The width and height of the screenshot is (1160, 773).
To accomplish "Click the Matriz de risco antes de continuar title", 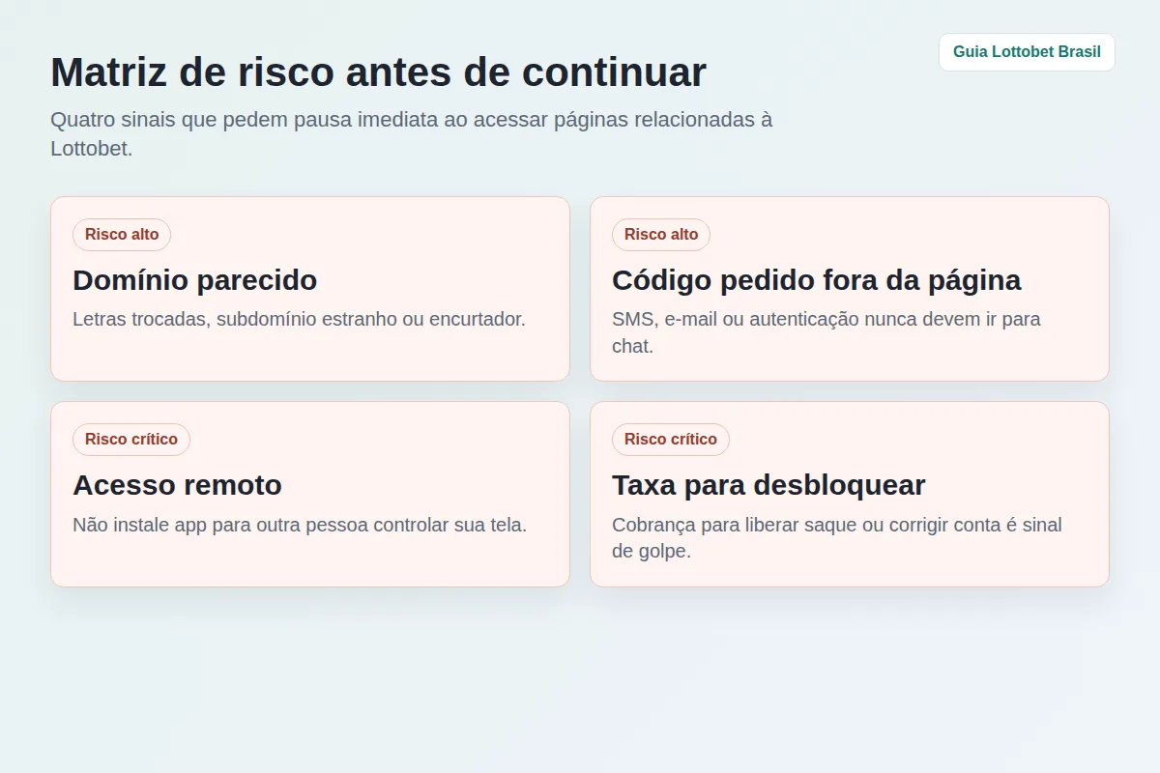I will tap(379, 72).
